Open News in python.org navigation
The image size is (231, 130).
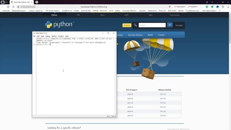150,35
